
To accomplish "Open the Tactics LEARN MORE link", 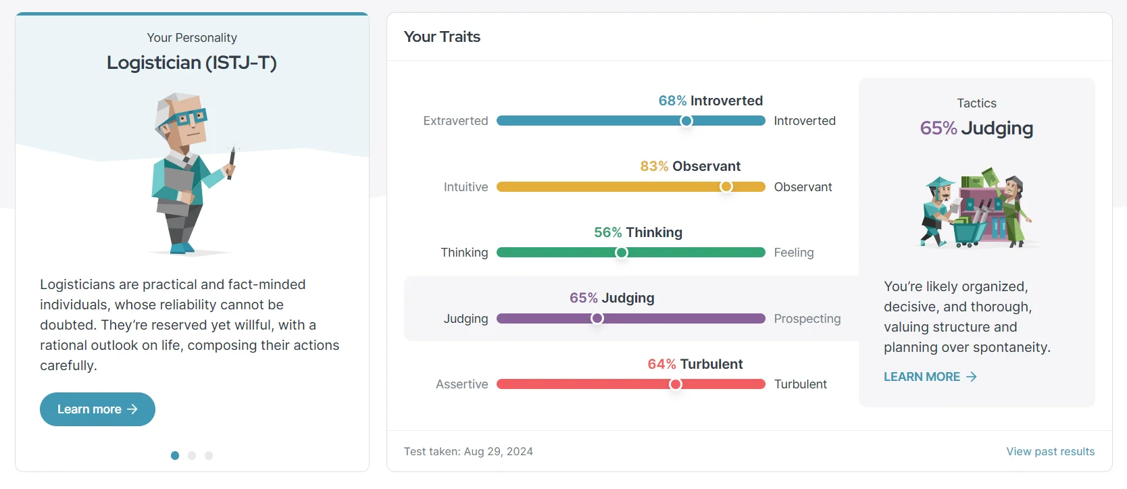I will pyautogui.click(x=922, y=377).
